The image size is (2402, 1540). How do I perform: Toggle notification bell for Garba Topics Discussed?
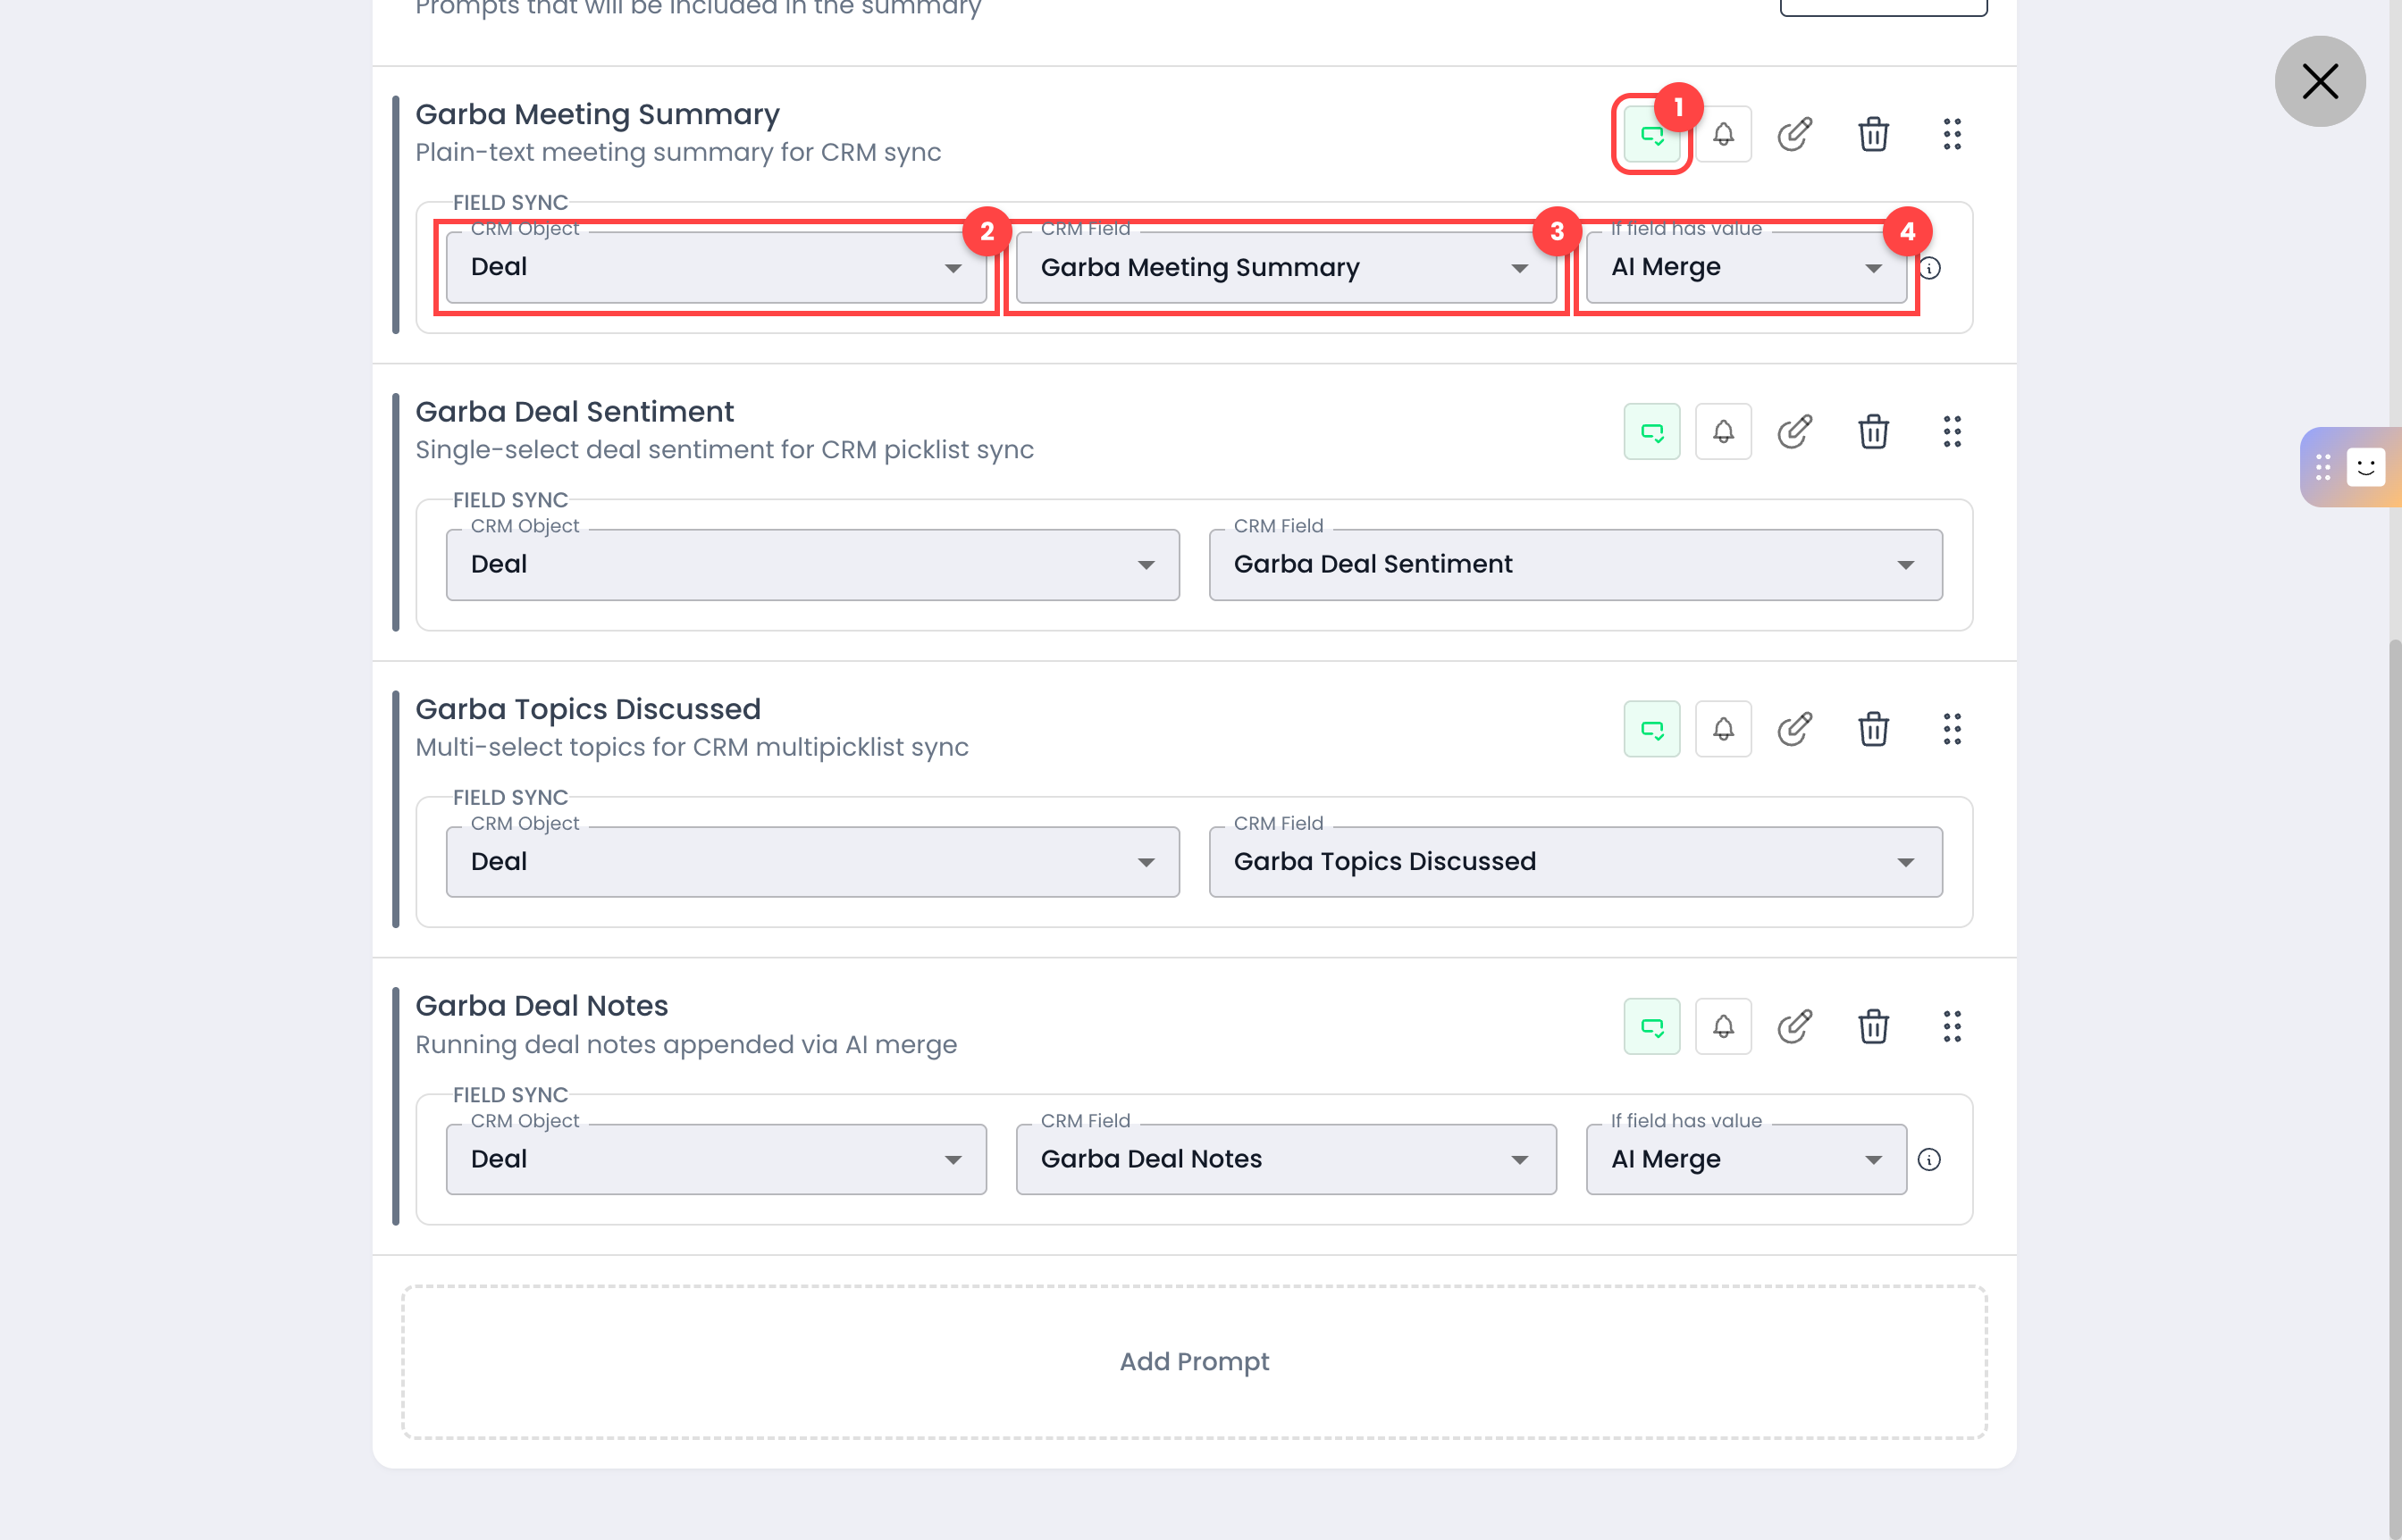click(1723, 730)
